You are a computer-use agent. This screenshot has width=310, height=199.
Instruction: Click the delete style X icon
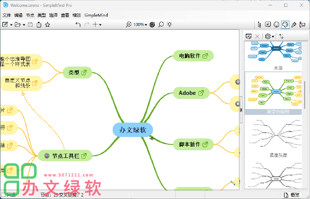(x=257, y=36)
